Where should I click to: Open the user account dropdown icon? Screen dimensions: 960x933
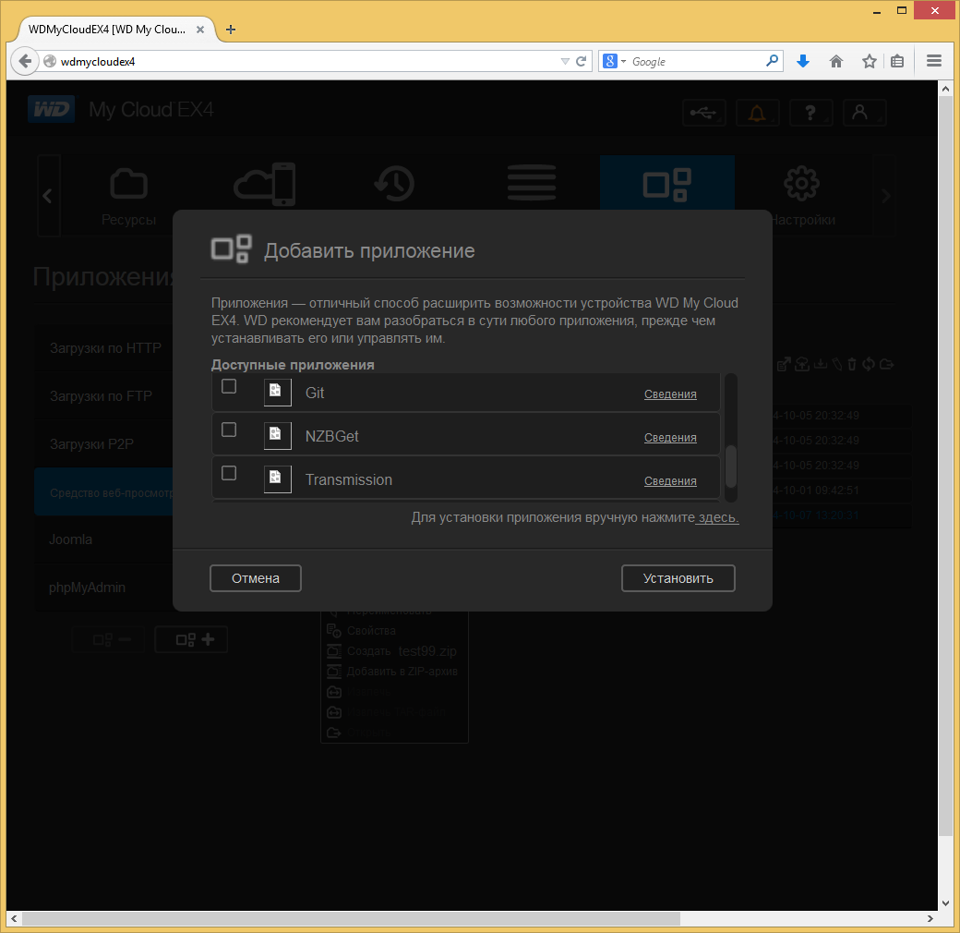(865, 113)
